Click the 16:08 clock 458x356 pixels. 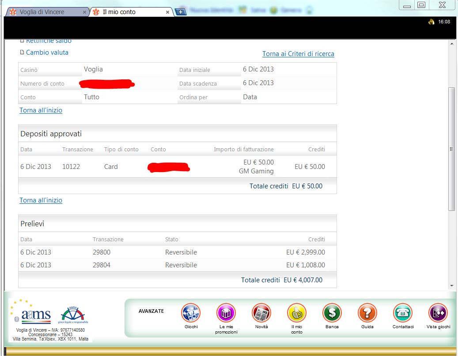tap(444, 22)
